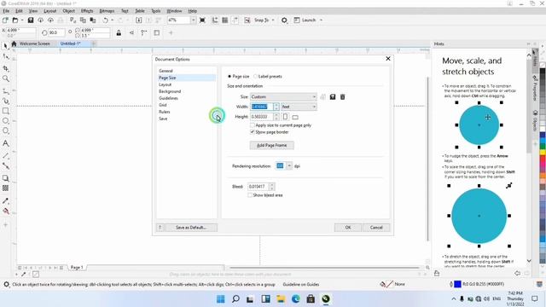Image resolution: width=546 pixels, height=307 pixels.
Task: Toggle Show grid toolbar button
Action: (225, 20)
